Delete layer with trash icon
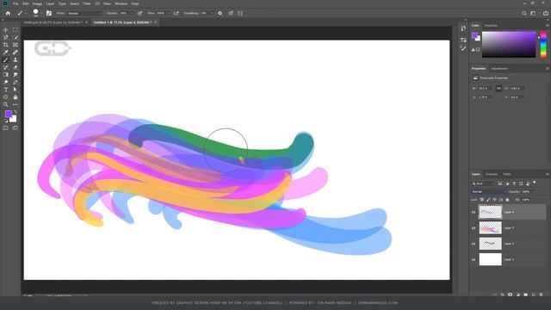The height and width of the screenshot is (310, 551). tap(542, 294)
